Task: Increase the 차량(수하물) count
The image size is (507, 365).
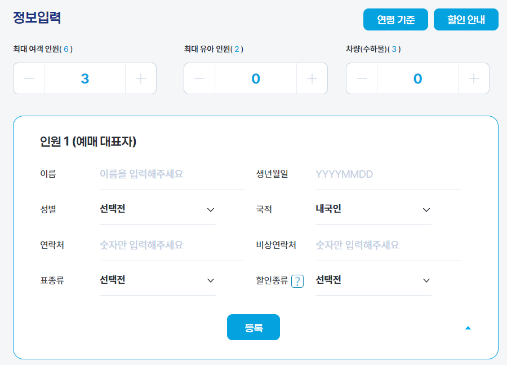Action: [x=474, y=78]
